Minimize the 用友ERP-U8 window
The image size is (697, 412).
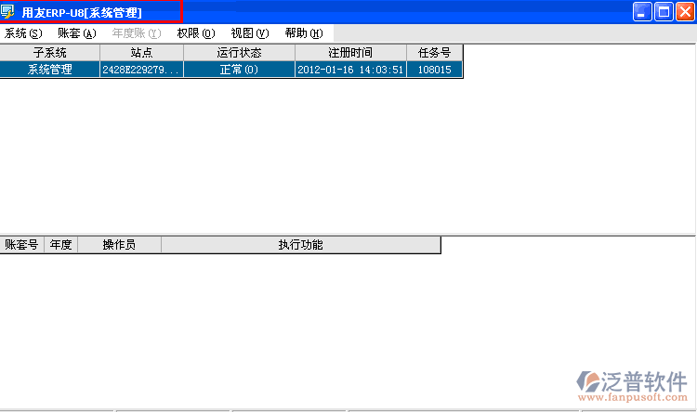[x=642, y=12]
